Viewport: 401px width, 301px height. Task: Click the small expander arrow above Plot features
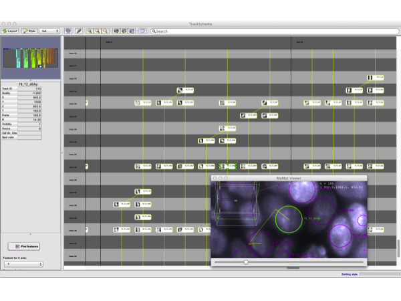click(x=29, y=234)
